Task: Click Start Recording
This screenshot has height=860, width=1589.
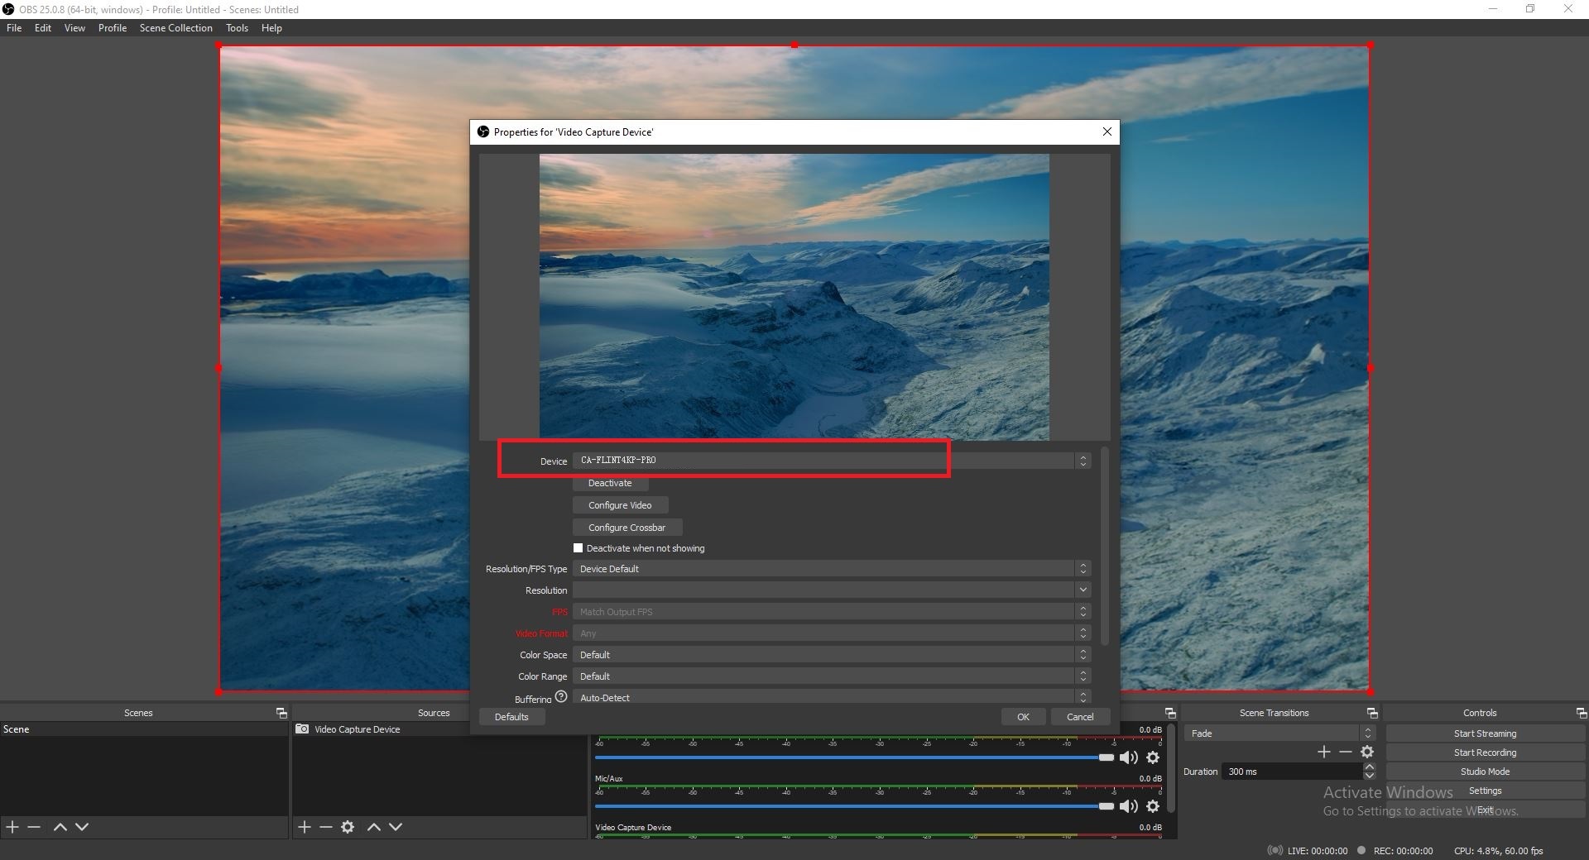Action: 1485,752
